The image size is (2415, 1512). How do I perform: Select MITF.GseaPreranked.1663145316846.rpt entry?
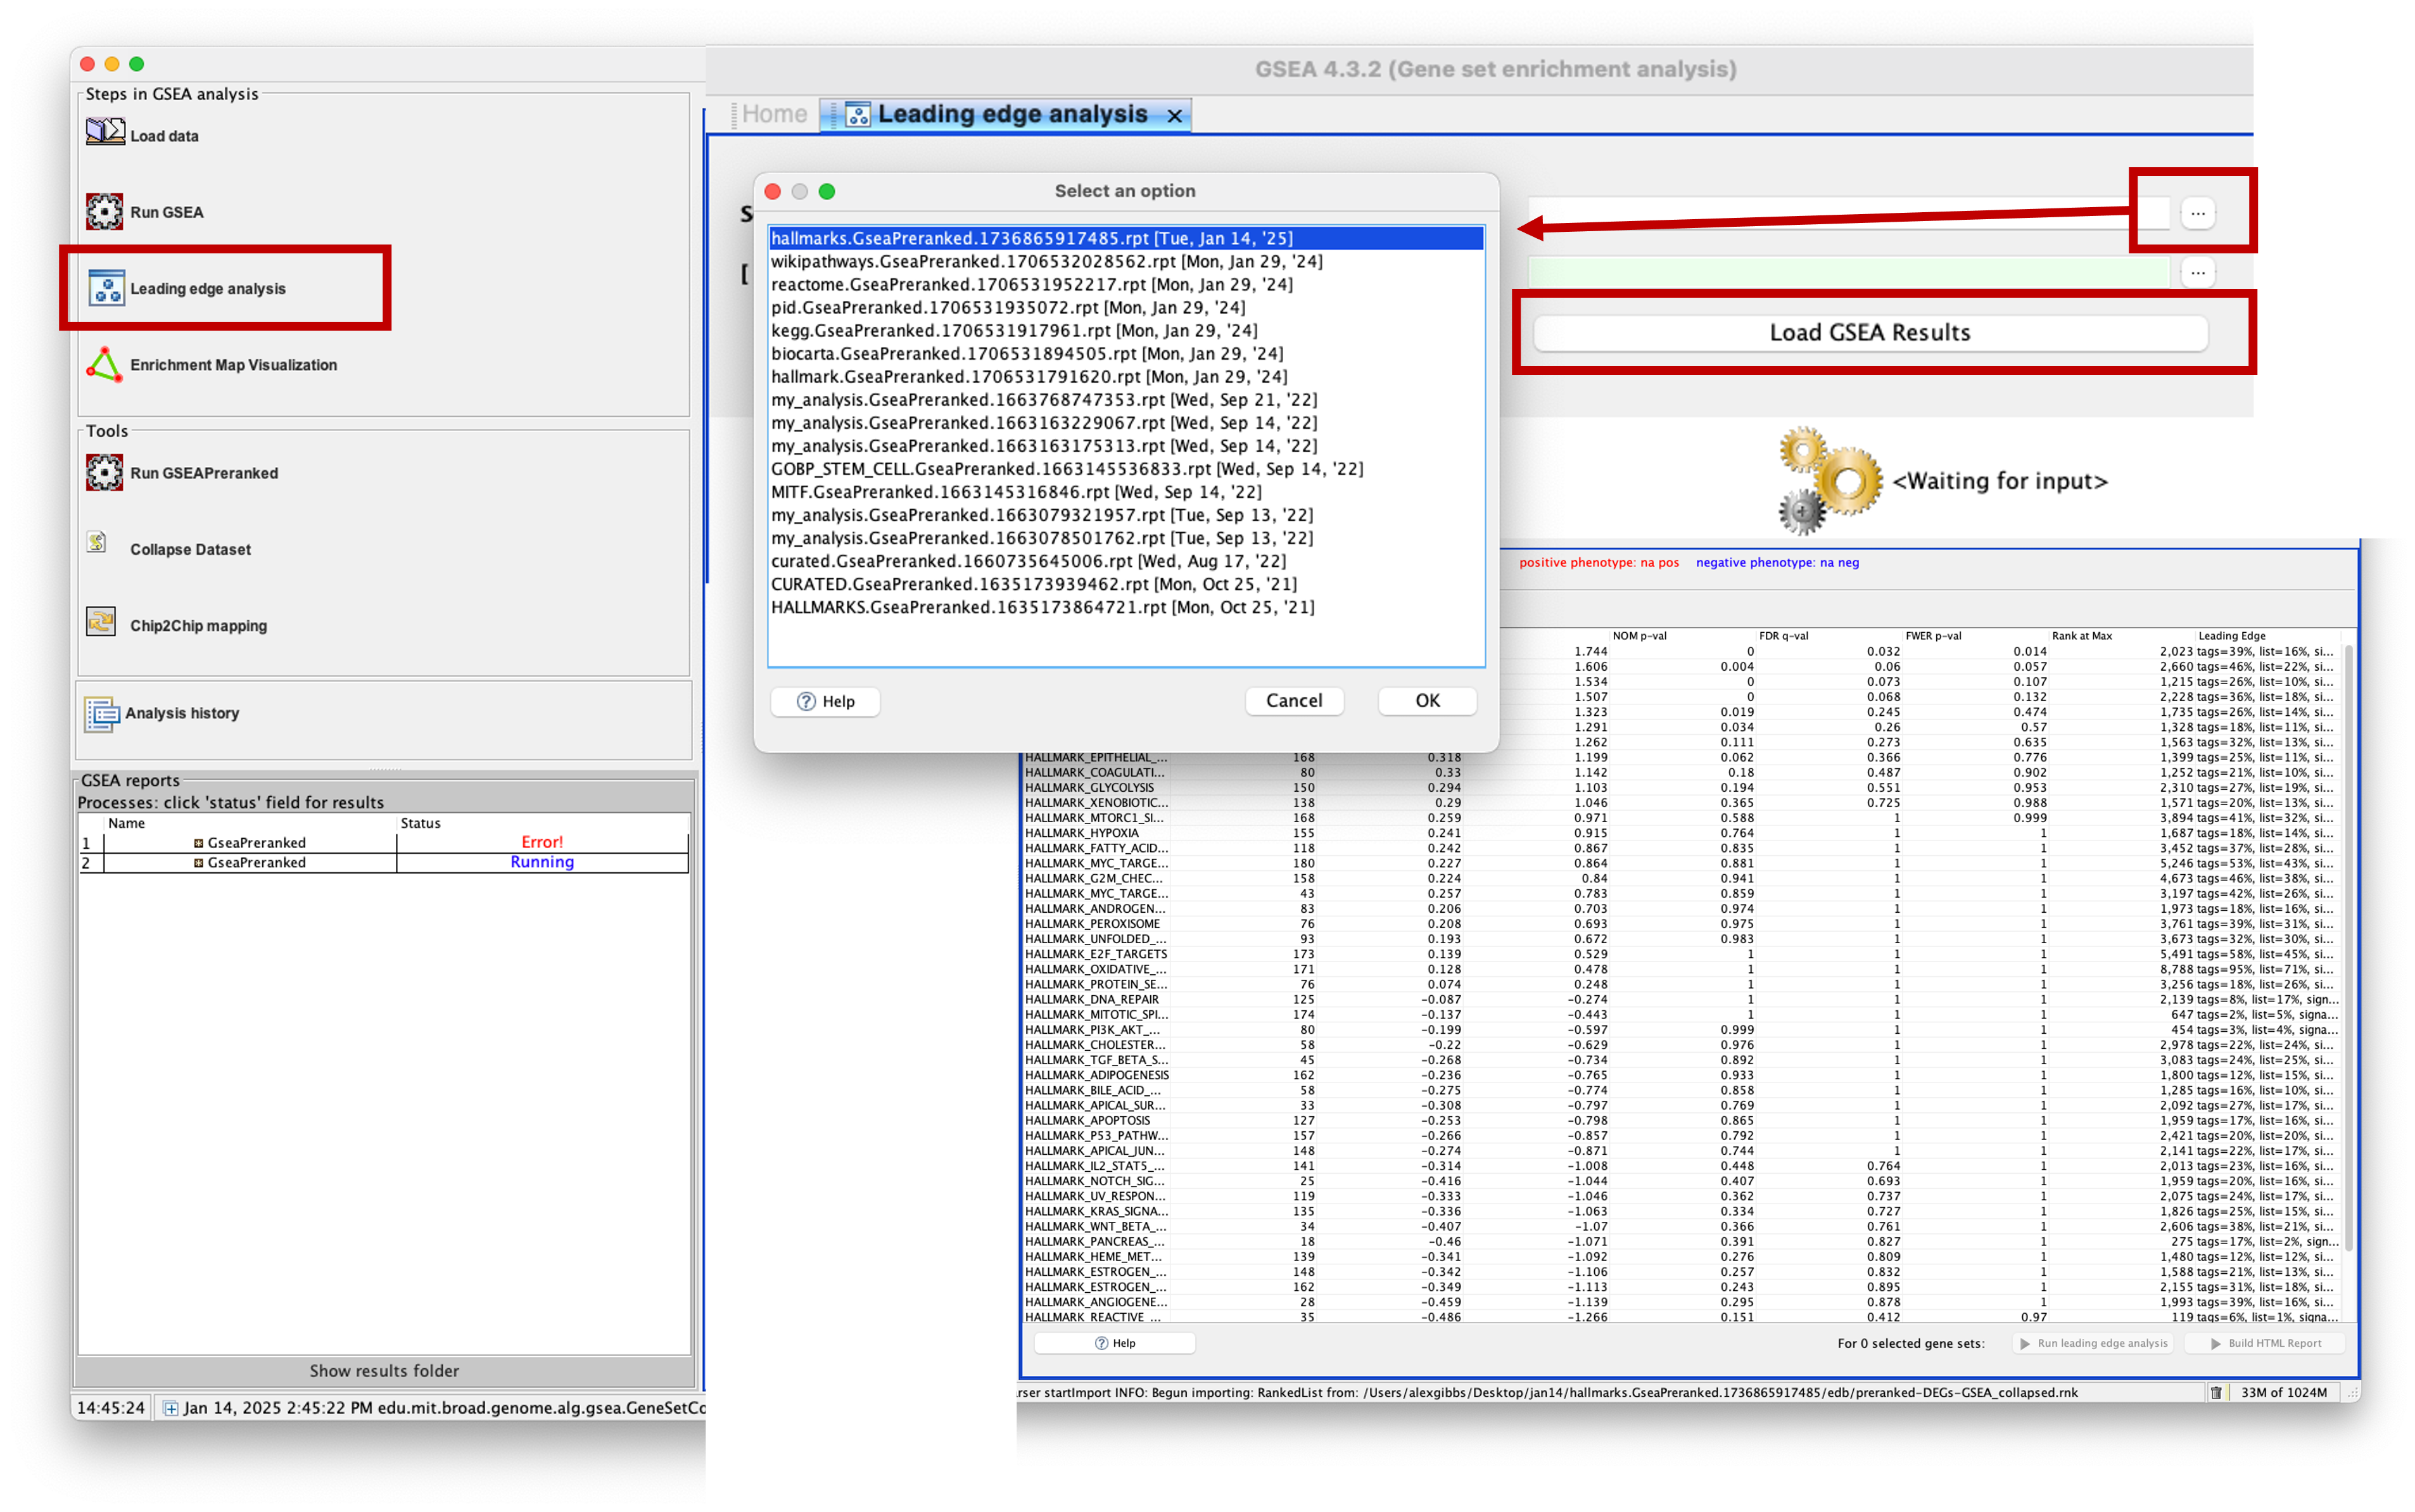click(x=1125, y=491)
